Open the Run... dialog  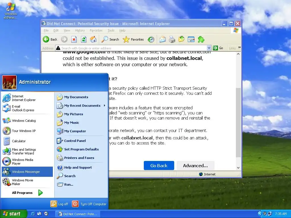click(81, 185)
